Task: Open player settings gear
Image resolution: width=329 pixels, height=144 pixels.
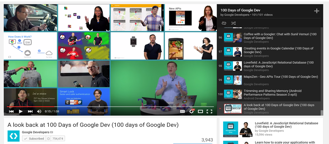Action: click(x=192, y=111)
